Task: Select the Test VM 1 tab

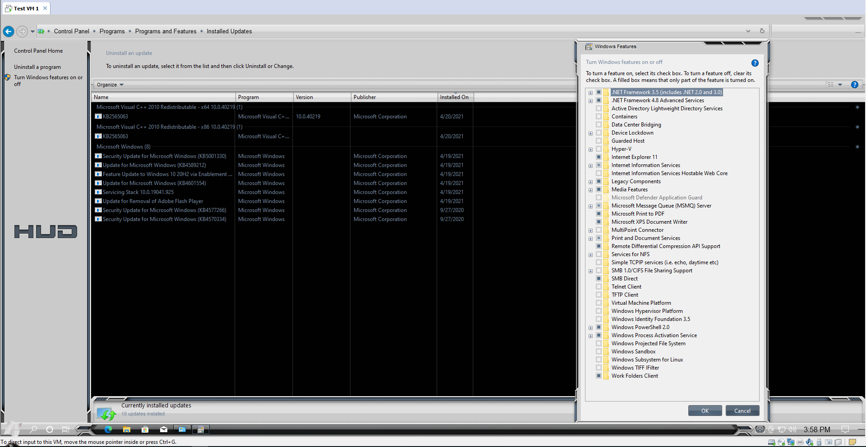Action: (26, 8)
